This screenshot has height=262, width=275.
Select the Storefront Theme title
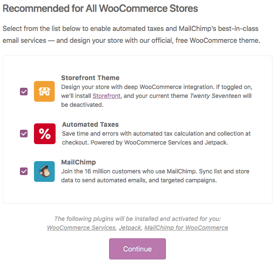(x=90, y=78)
